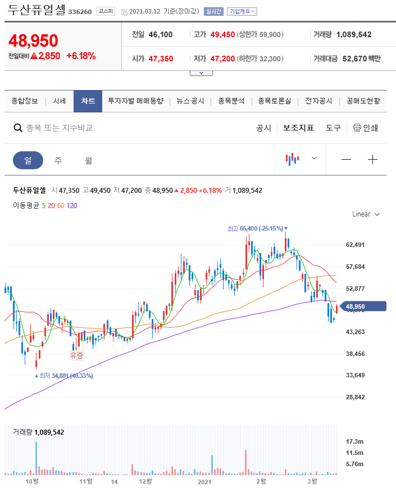Click the 2021 date axis label
The width and height of the screenshot is (396, 496).
click(204, 482)
